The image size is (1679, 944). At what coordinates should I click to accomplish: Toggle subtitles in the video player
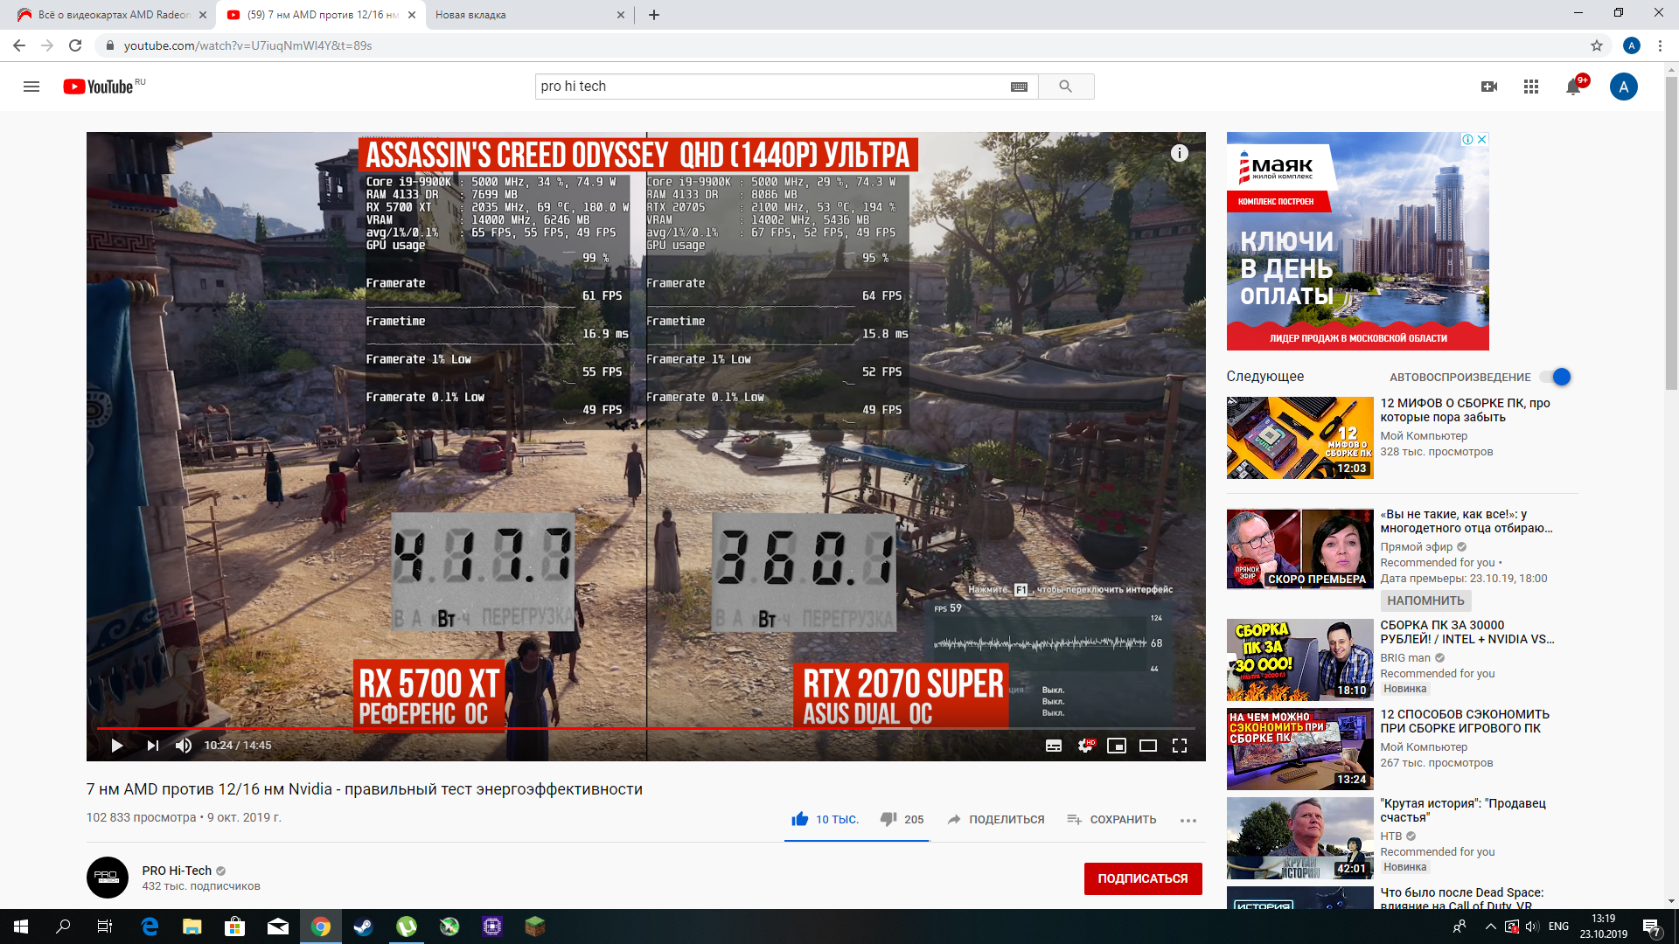[x=1054, y=746]
